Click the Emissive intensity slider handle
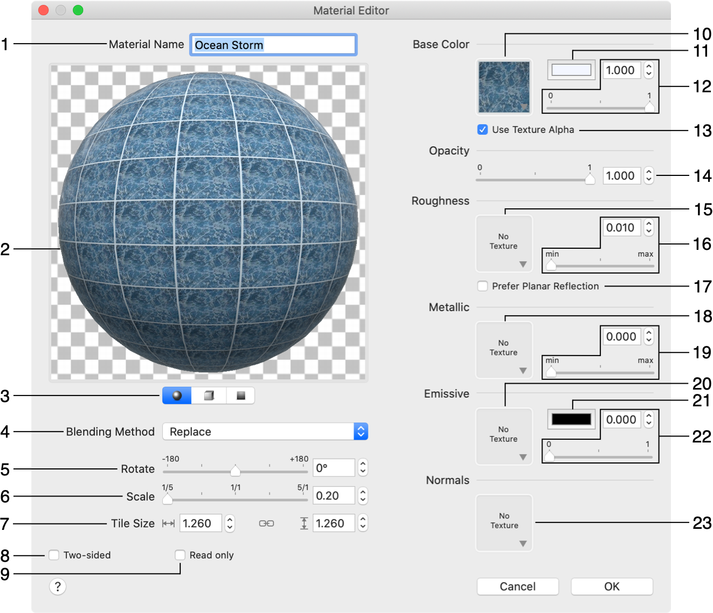This screenshot has height=613, width=713. point(549,456)
